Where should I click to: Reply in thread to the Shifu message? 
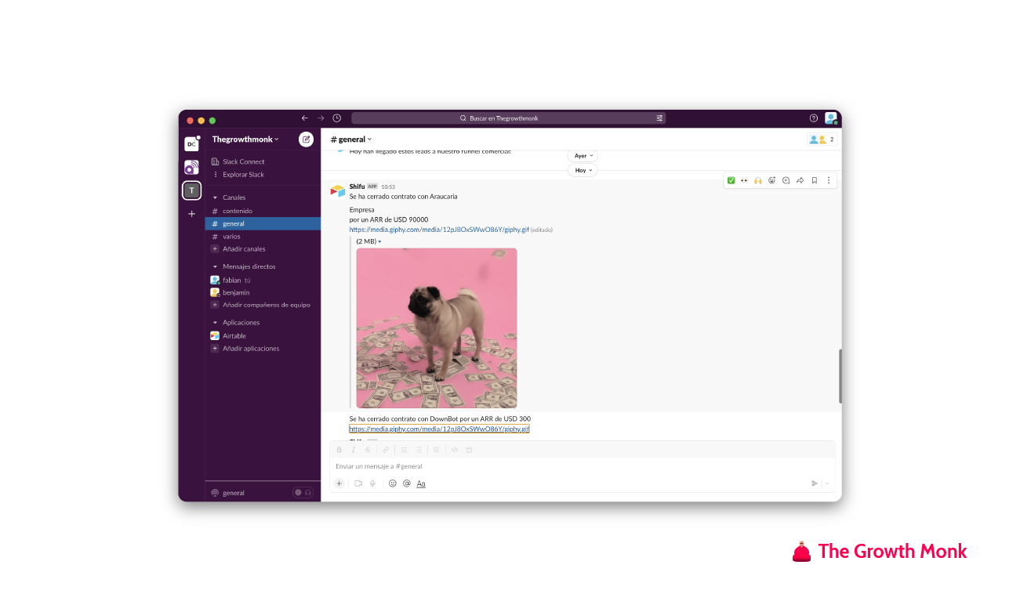pyautogui.click(x=786, y=180)
